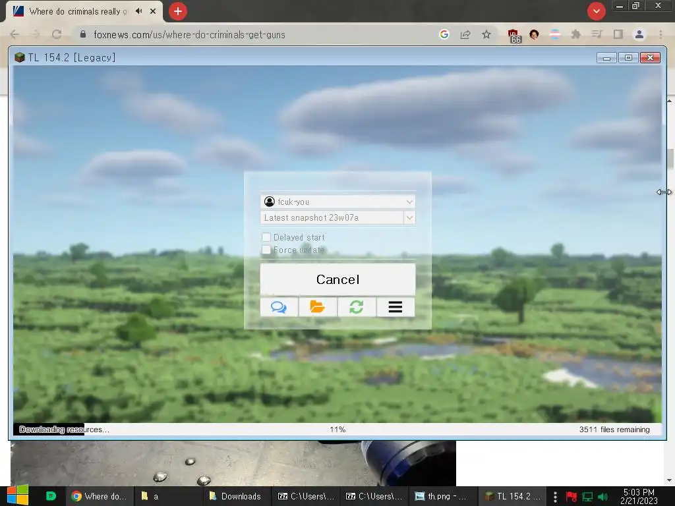Viewport: 675px width, 506px height.
Task: Switch to first C:\Users\ taskbar window
Action: [x=306, y=496]
